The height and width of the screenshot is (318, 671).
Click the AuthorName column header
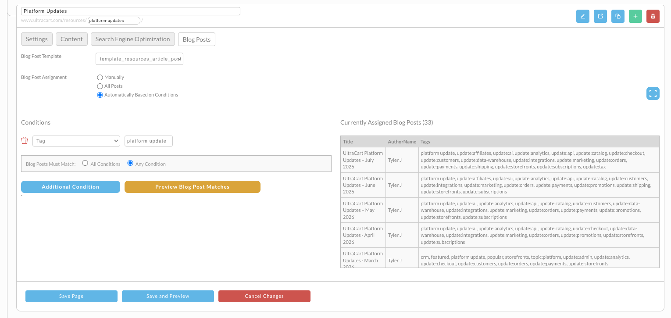402,142
